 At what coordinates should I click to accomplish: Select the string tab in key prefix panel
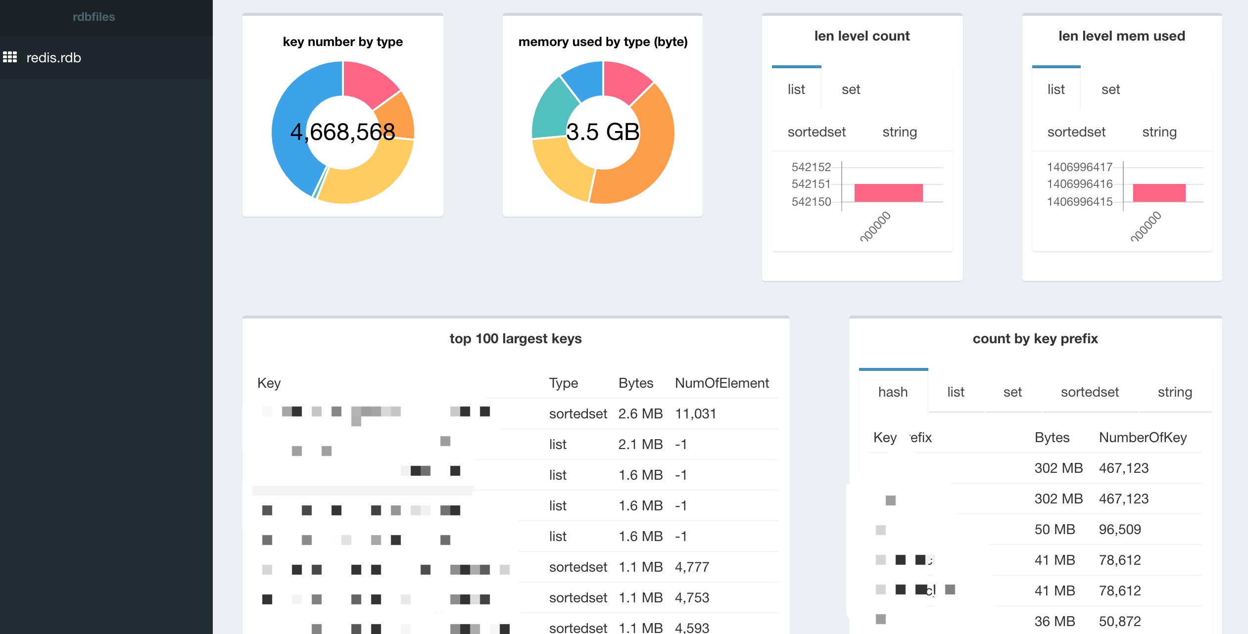pyautogui.click(x=1174, y=392)
